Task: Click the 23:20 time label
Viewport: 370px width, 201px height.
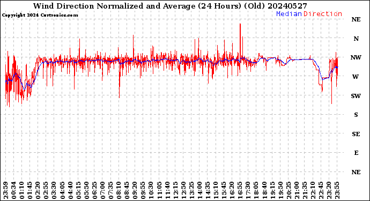Action: point(329,190)
